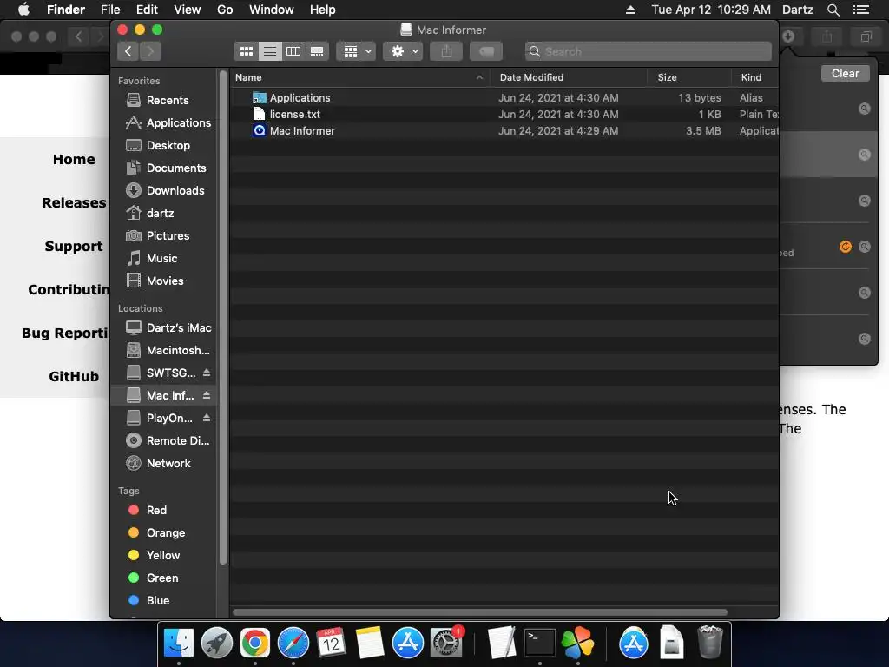This screenshot has width=889, height=667.
Task: Click Home link on the webpage
Action: pos(74,160)
